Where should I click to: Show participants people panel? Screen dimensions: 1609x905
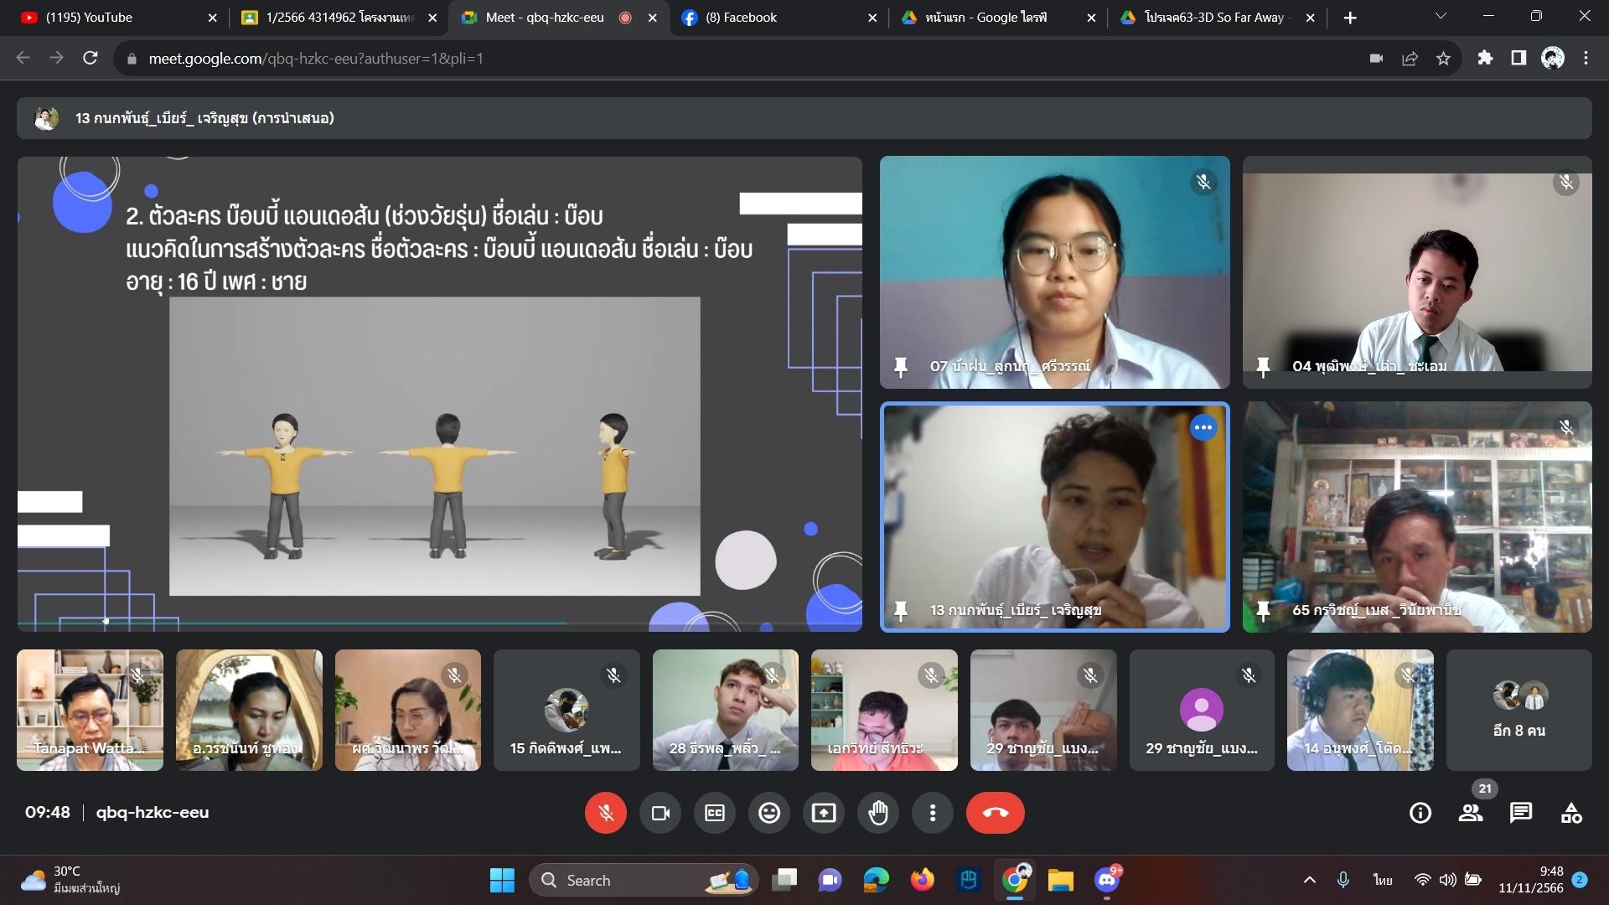coord(1471,813)
